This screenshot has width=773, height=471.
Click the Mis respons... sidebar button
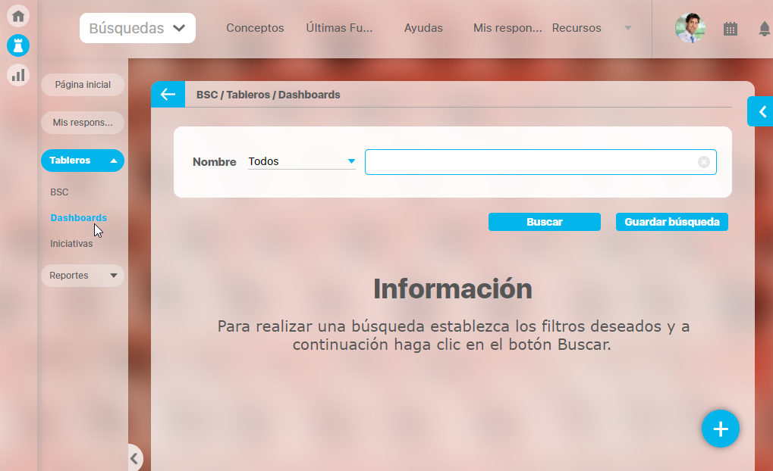83,123
